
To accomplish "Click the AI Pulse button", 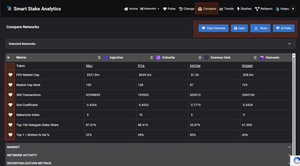I will tap(284, 28).
